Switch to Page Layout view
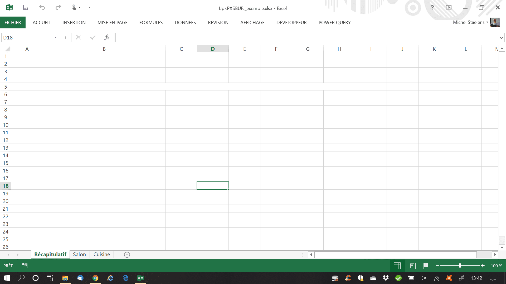Image resolution: width=506 pixels, height=284 pixels. pos(412,266)
